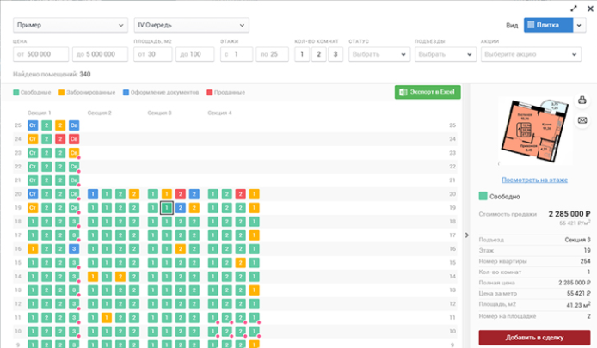Screen dimensions: 597x348
Task: Close the apartment selection dialog
Action: (x=590, y=9)
